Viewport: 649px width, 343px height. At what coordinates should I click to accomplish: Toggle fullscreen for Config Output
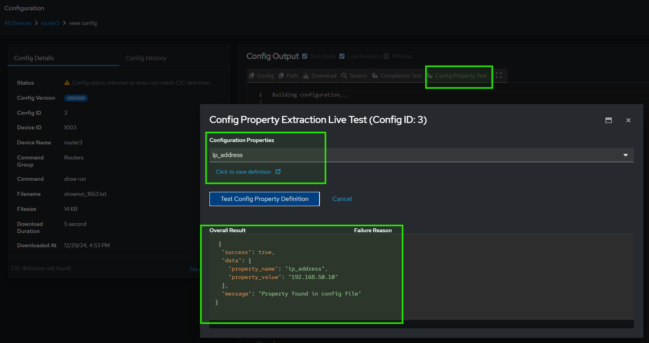click(499, 75)
